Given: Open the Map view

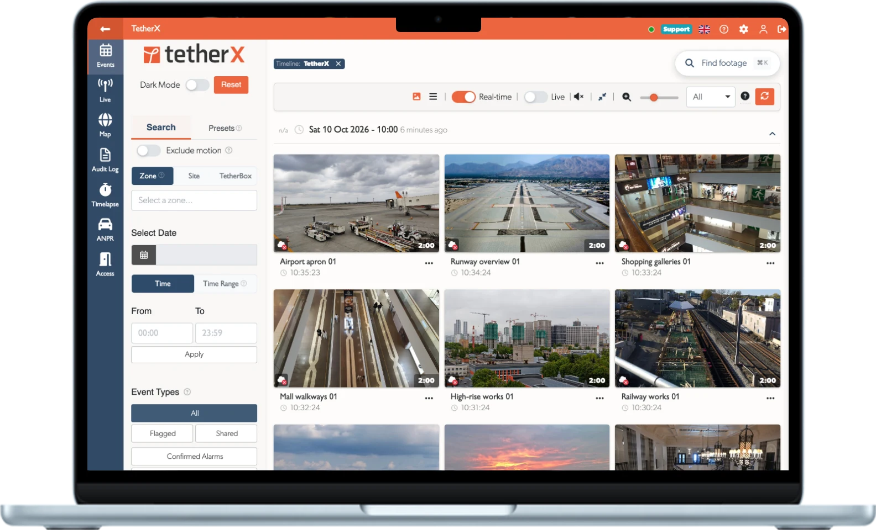Looking at the screenshot, I should tap(105, 125).
